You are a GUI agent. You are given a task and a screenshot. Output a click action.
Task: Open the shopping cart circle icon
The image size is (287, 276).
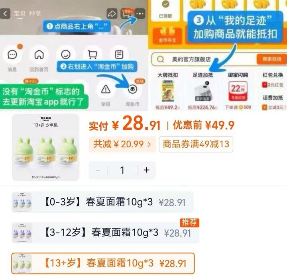click(92, 55)
